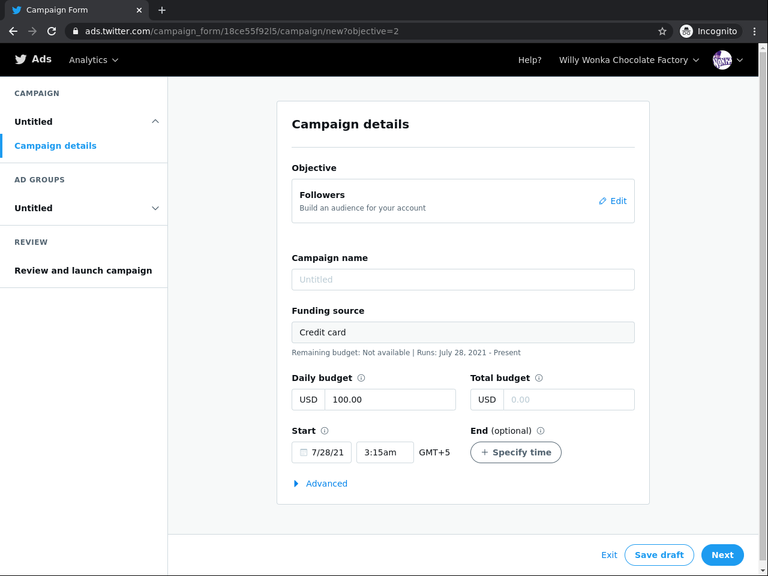Go to Review and launch campaign

83,271
